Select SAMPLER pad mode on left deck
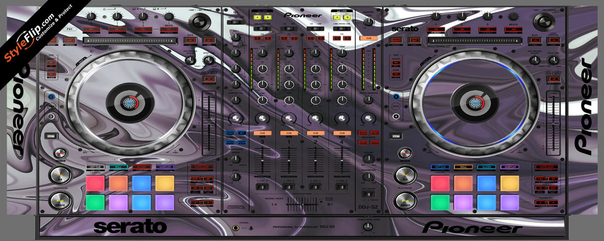604x241 pixels. pyautogui.click(x=165, y=167)
